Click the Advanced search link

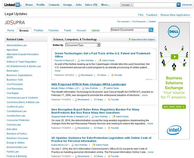(x=187, y=5)
